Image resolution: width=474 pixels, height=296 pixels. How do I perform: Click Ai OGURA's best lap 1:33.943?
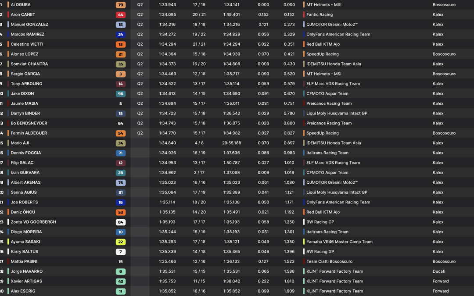[x=168, y=5]
